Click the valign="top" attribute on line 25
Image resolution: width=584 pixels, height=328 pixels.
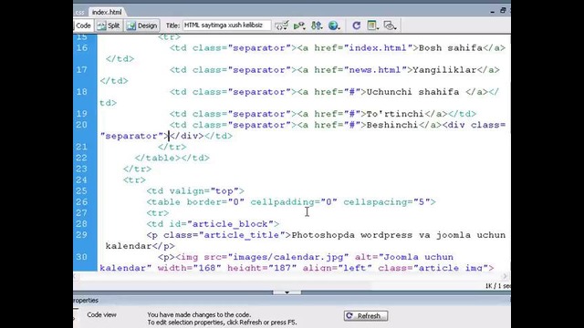point(203,191)
